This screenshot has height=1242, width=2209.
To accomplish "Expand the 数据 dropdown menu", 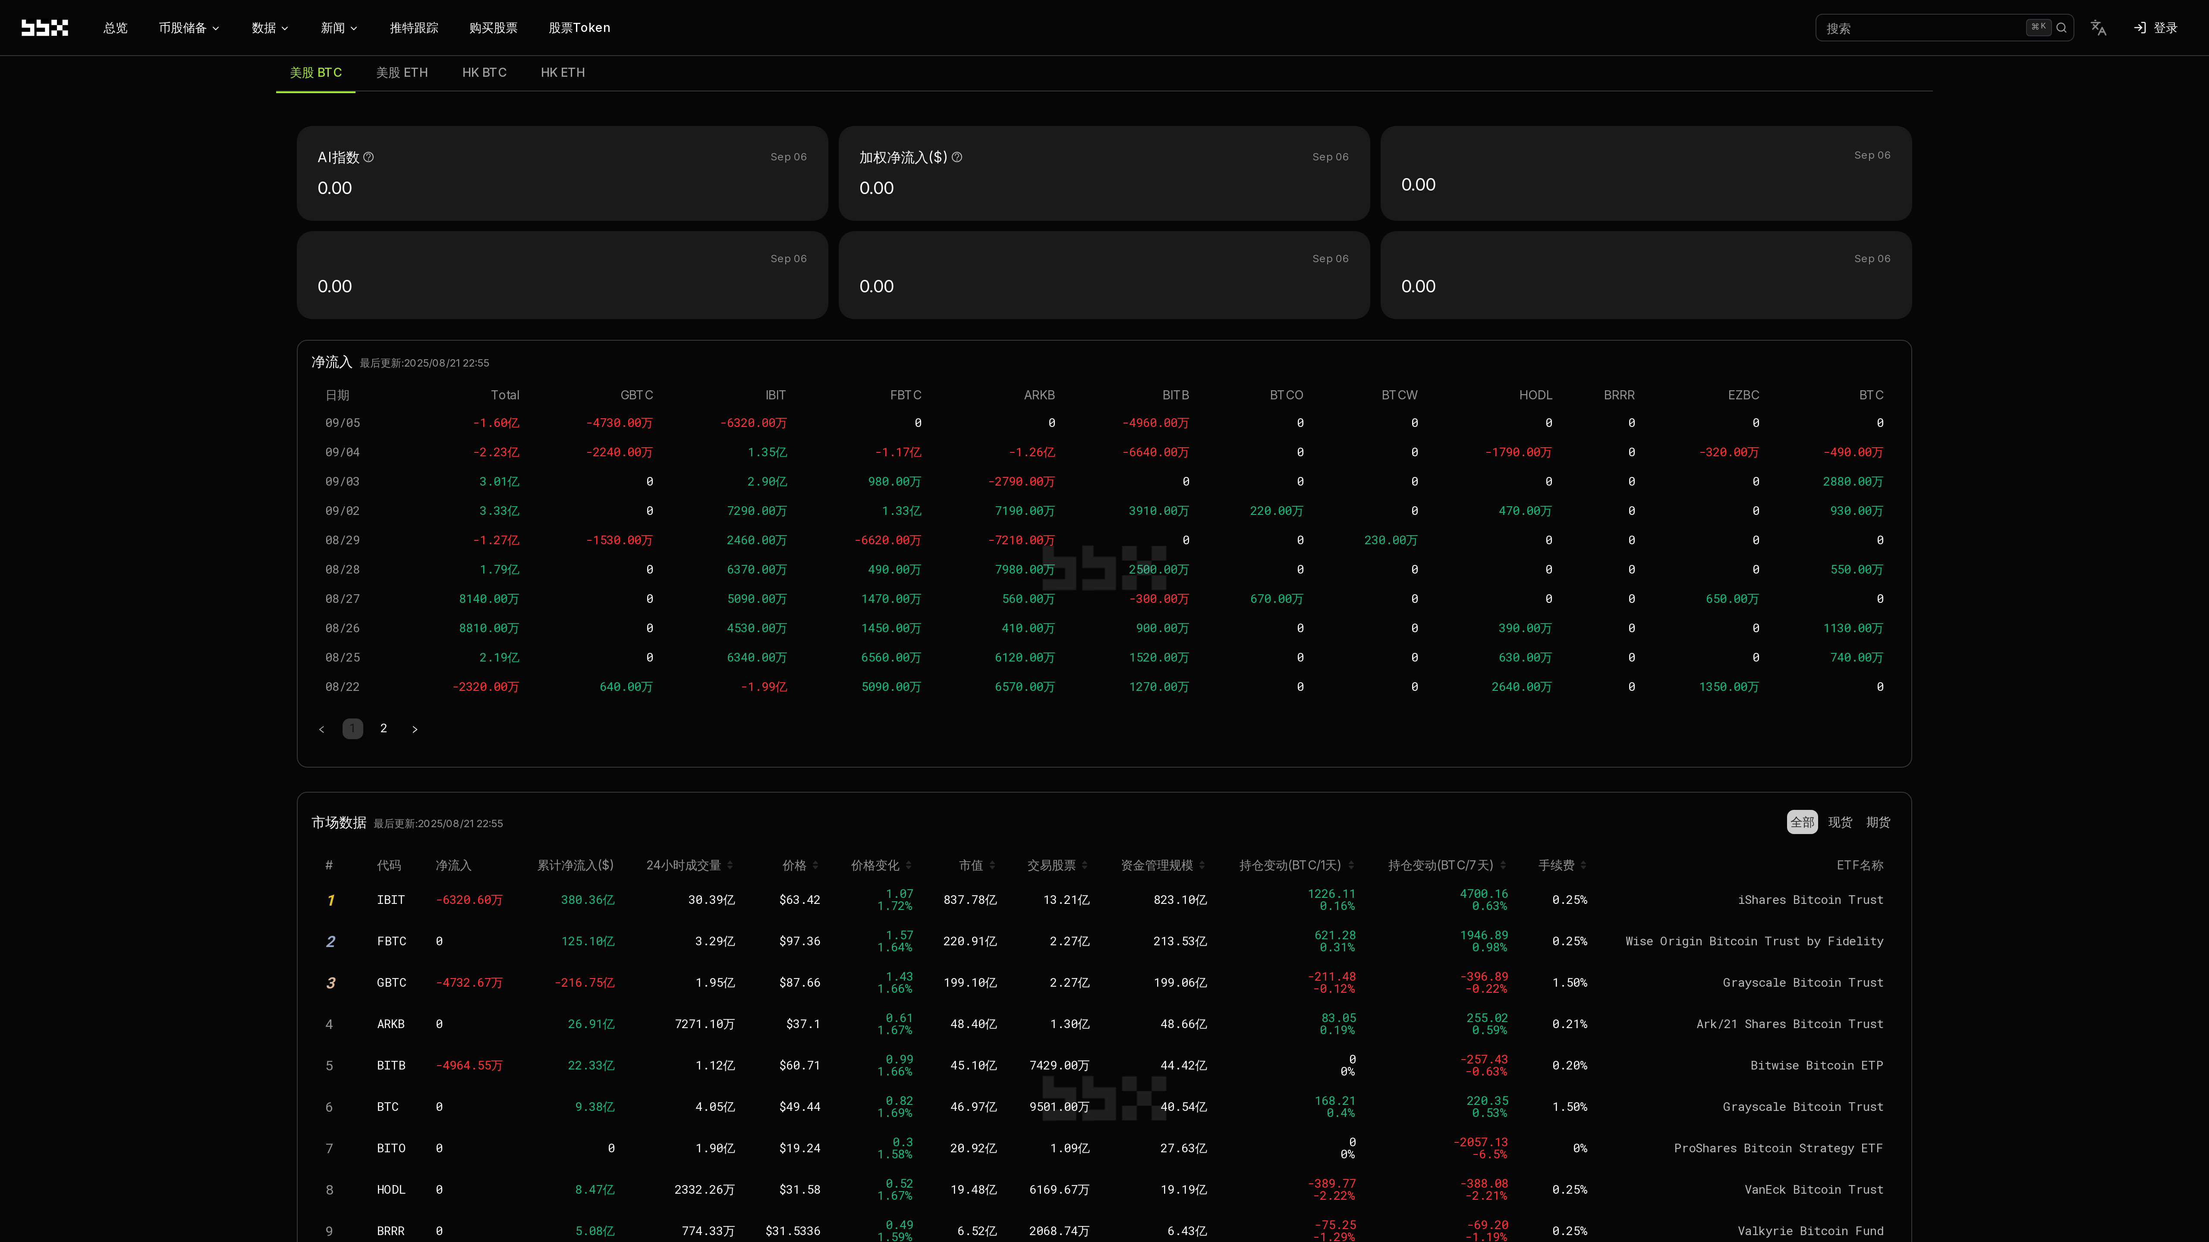I will tap(270, 28).
